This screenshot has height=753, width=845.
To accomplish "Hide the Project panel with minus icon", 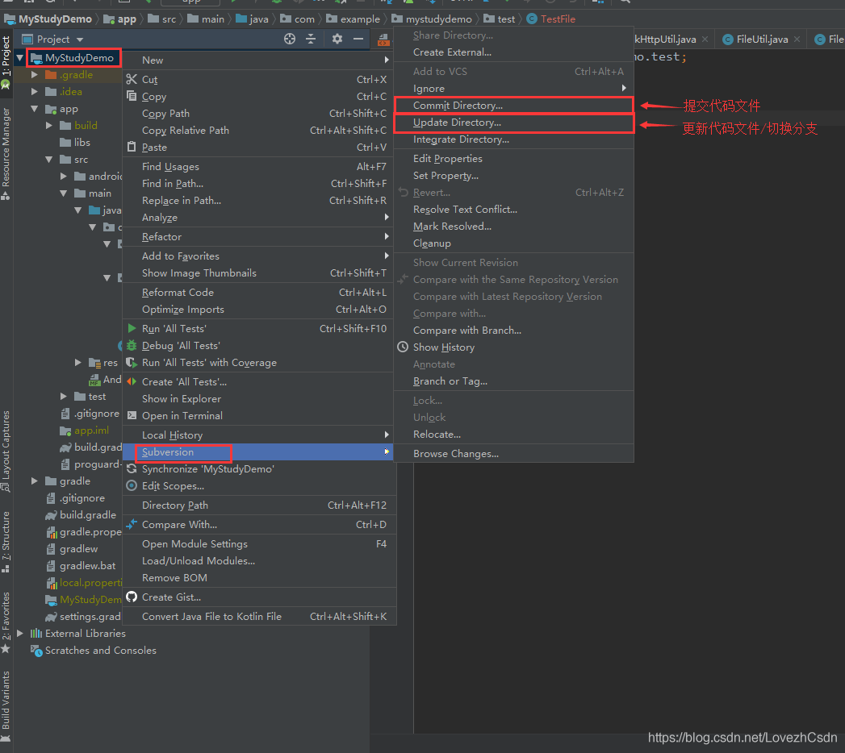I will [x=358, y=39].
